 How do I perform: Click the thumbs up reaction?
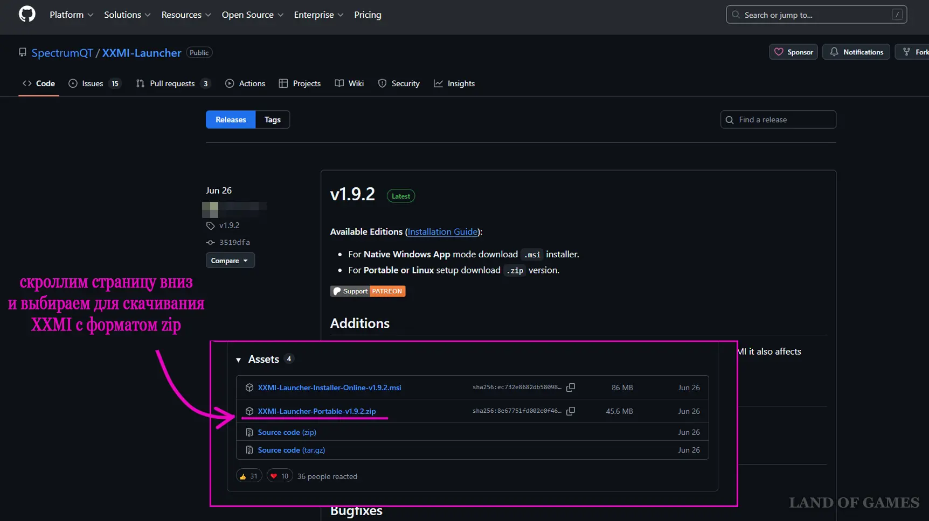tap(248, 476)
